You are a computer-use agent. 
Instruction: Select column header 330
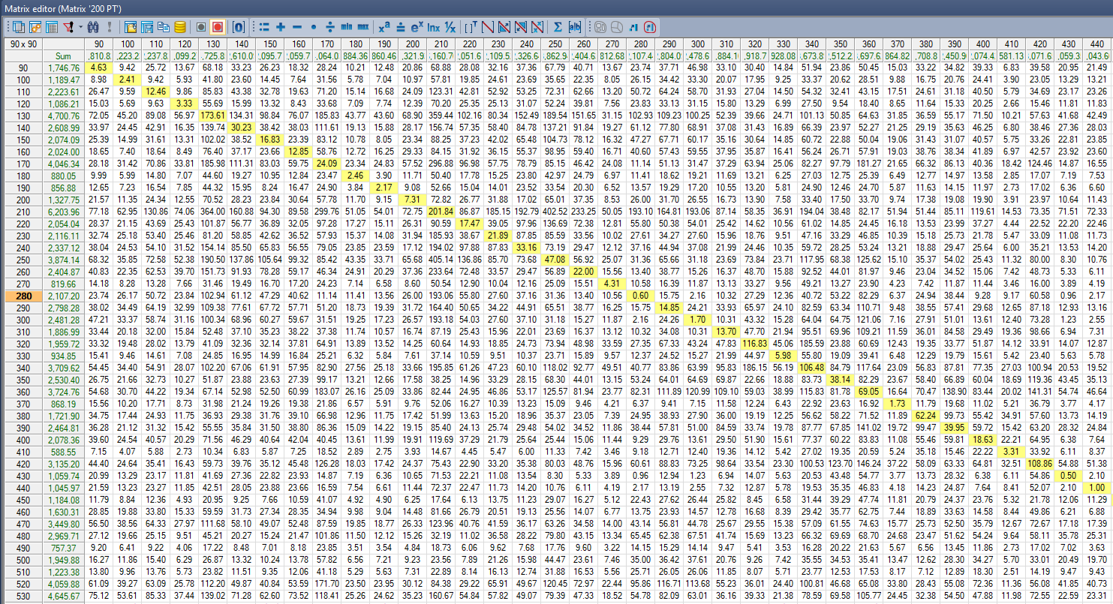pos(783,44)
